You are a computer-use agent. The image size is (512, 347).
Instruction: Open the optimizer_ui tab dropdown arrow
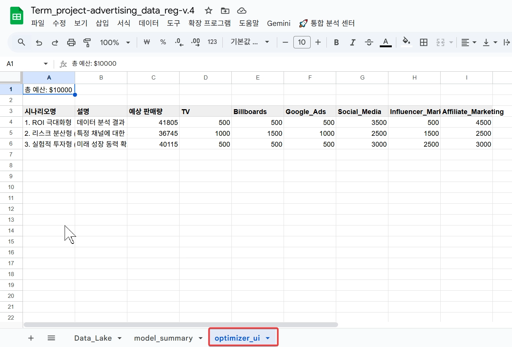268,338
